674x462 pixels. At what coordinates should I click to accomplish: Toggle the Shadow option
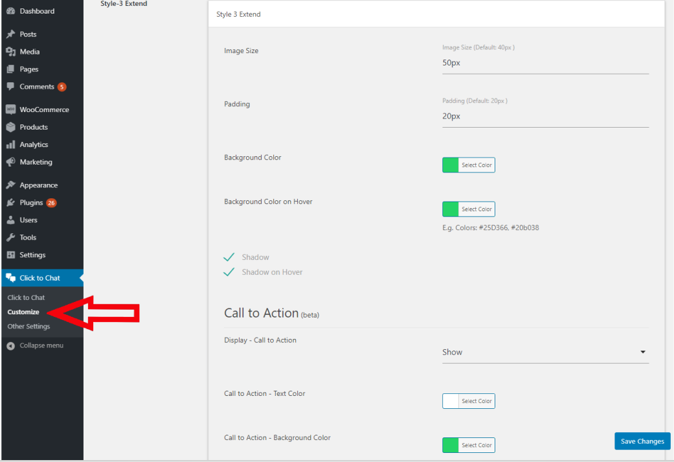[x=229, y=257]
